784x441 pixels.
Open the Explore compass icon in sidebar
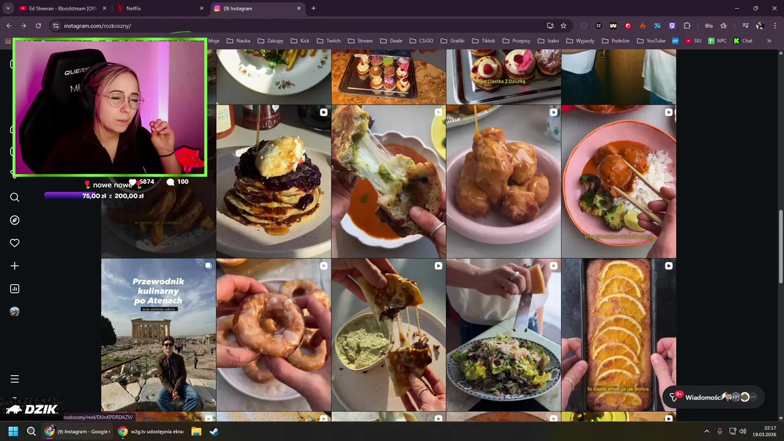pyautogui.click(x=15, y=220)
